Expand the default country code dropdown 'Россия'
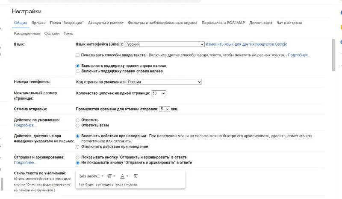342x199 pixels. [x=164, y=82]
